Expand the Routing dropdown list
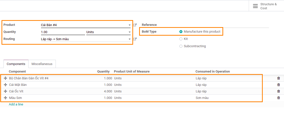284x120 pixels. coord(130,39)
